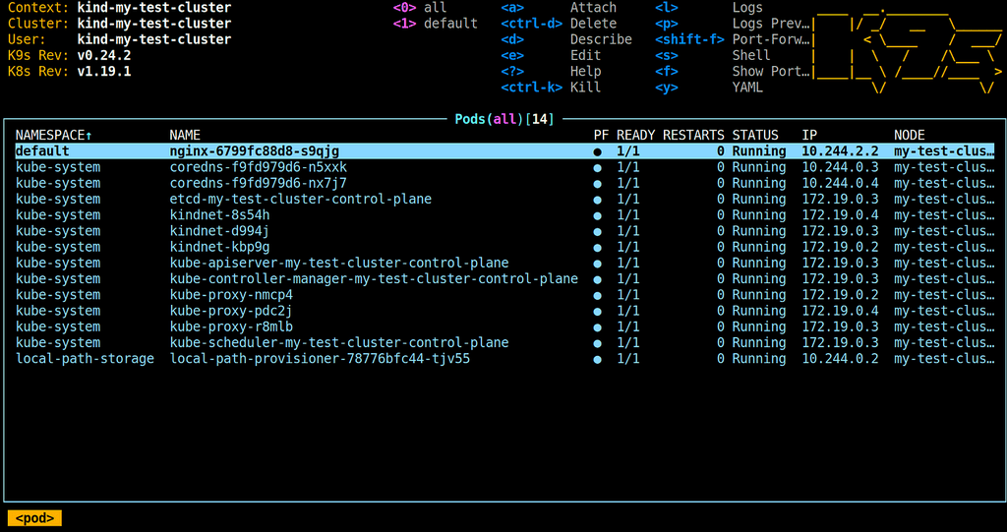Select the <1> default namespace filter

[435, 24]
